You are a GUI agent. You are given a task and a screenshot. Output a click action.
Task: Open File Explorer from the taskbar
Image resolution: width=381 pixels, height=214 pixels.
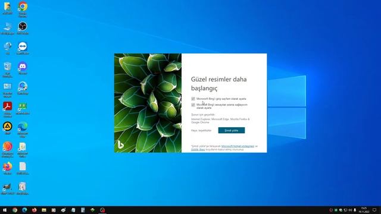point(44,210)
